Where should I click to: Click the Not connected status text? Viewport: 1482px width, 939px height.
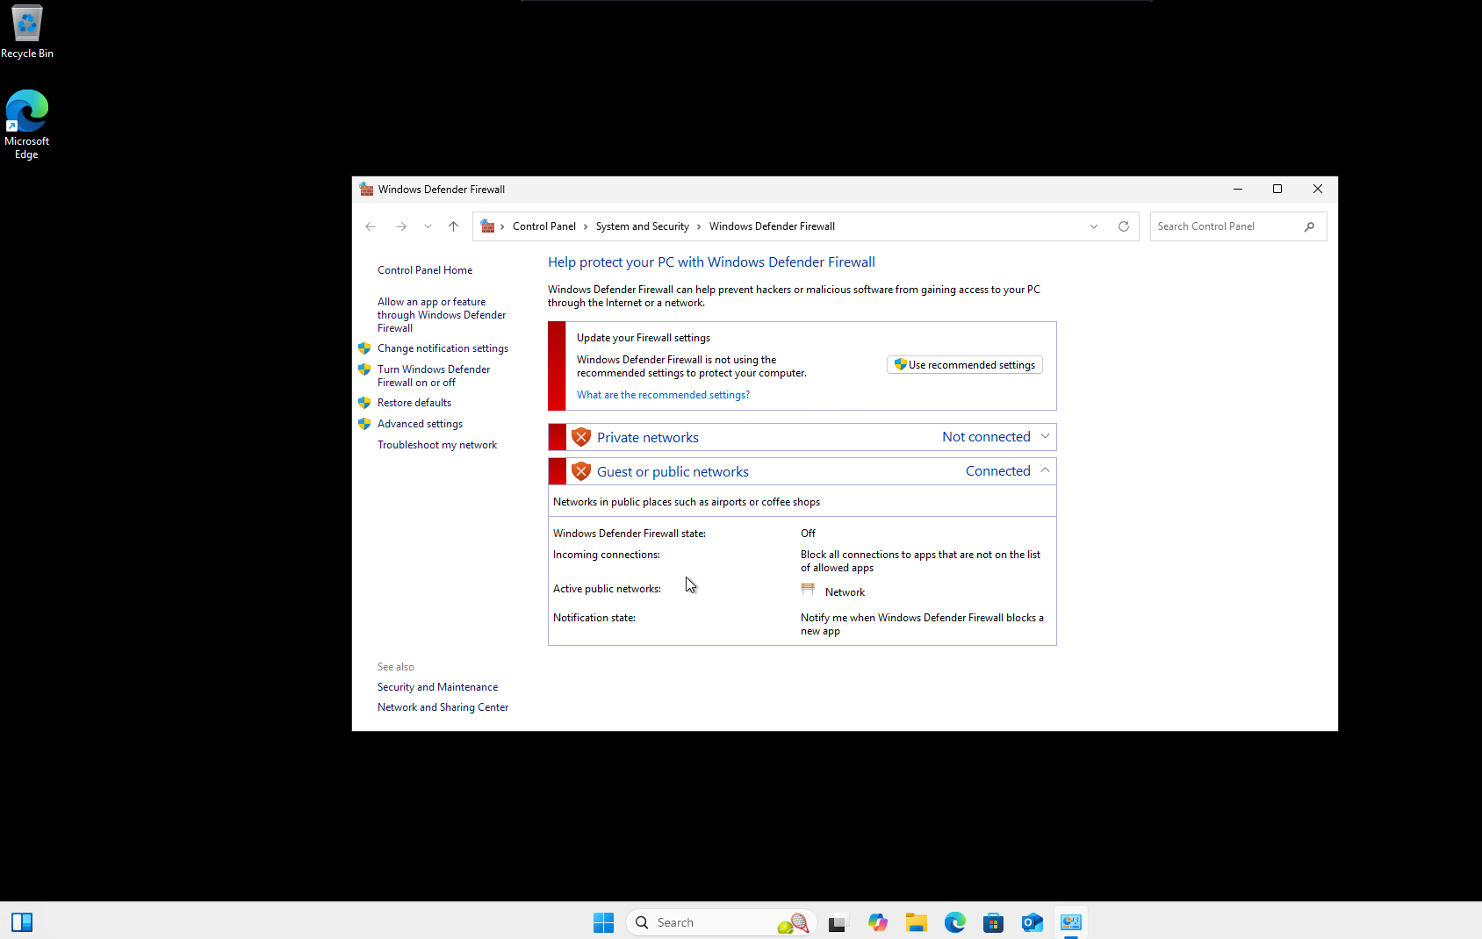pyautogui.click(x=986, y=436)
